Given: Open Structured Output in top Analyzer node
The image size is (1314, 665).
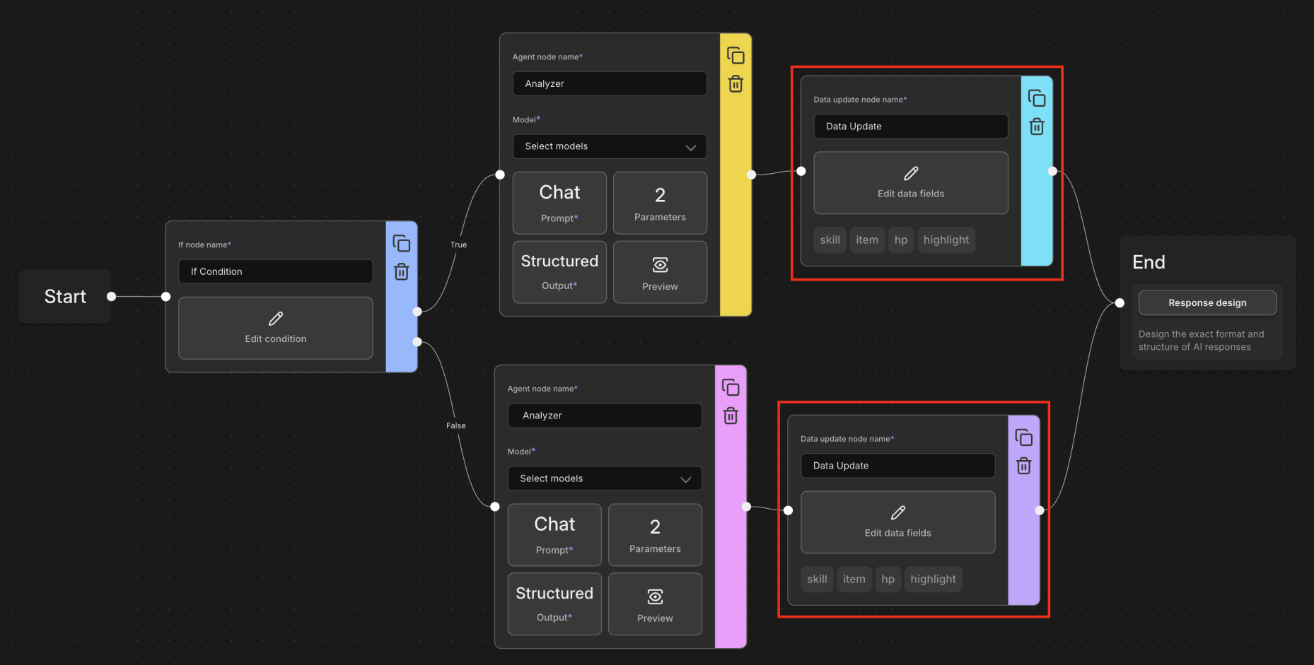Looking at the screenshot, I should point(559,273).
